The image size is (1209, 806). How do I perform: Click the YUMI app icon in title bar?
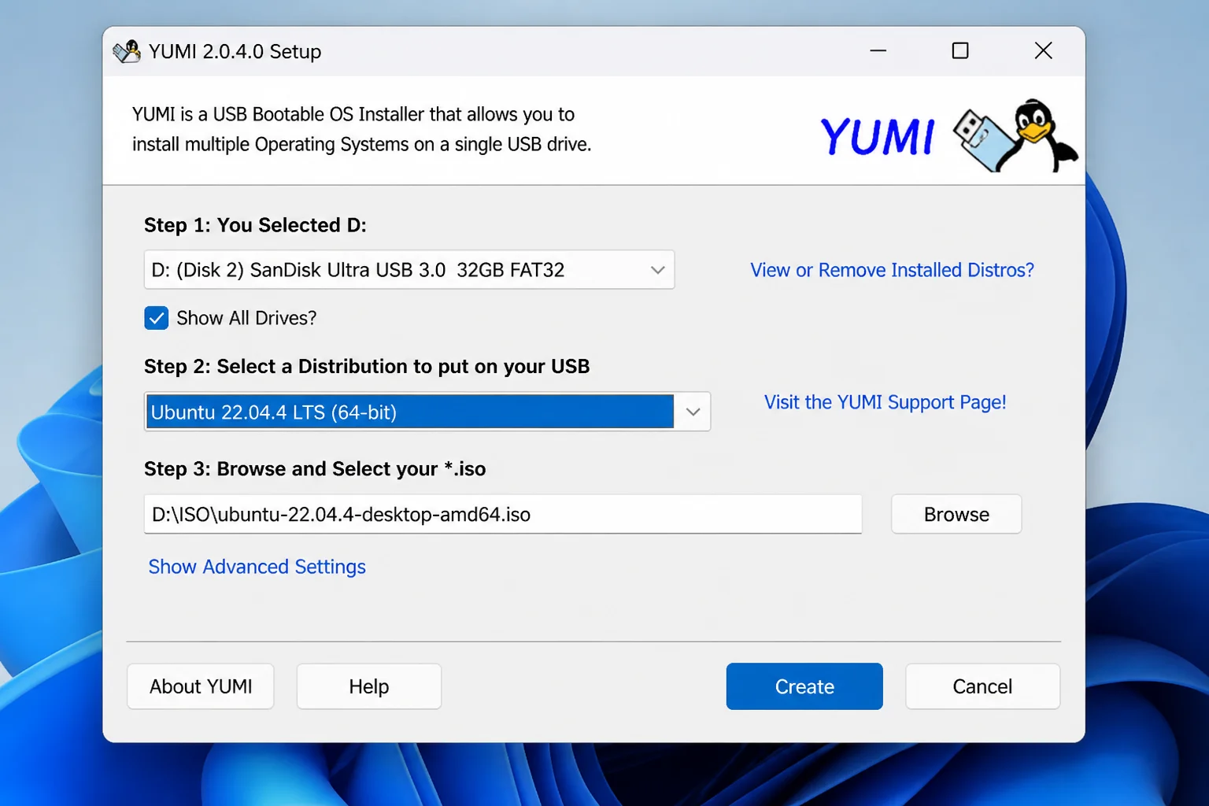coord(126,52)
